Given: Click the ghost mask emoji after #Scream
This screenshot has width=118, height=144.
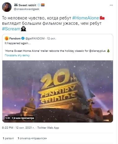Looking at the screenshot, I should click(x=24, y=29).
